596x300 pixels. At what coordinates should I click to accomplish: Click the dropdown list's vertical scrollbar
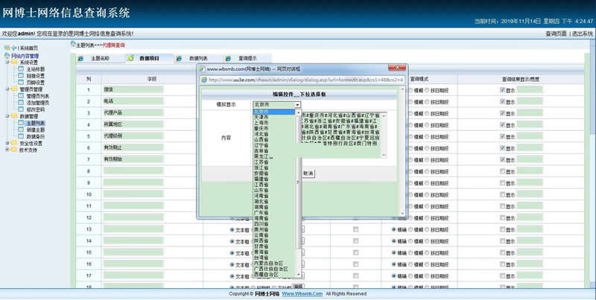pyautogui.click(x=299, y=194)
